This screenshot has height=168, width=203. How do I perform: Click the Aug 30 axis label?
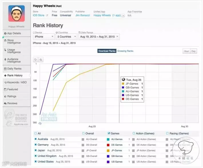(x=184, y=126)
